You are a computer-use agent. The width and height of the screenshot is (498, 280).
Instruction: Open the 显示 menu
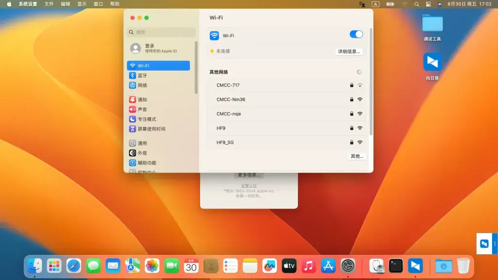(82, 4)
